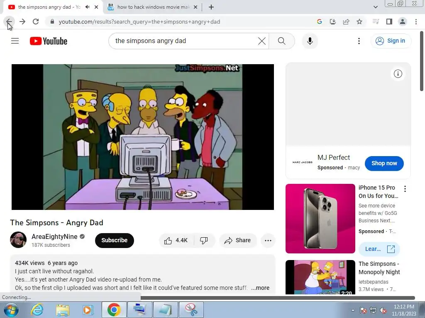Click the horizontal scrollbar at bottom
Image resolution: width=425 pixels, height=318 pixels.
(278, 298)
